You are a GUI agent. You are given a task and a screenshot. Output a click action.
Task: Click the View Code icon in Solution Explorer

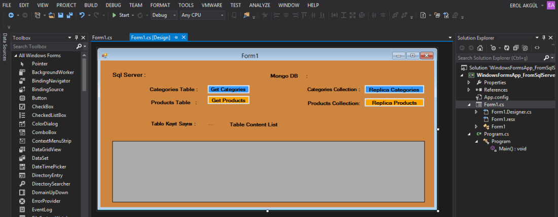(537, 48)
